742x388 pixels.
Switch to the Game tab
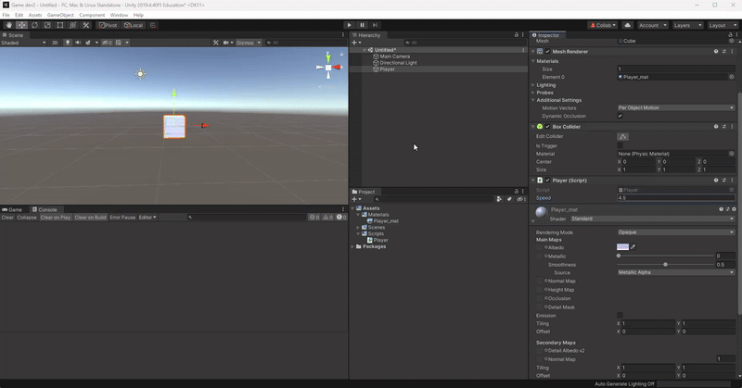click(12, 209)
